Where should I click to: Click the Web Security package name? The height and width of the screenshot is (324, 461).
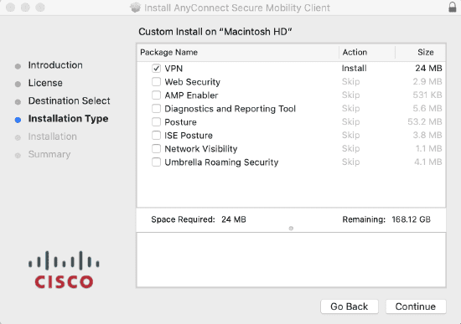(192, 82)
